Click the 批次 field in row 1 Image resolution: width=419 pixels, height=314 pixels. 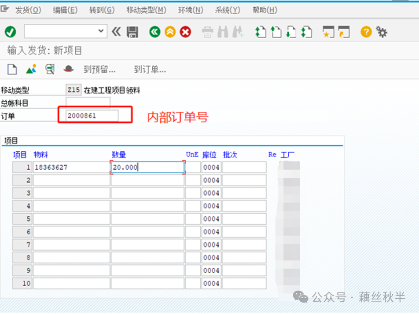click(244, 168)
